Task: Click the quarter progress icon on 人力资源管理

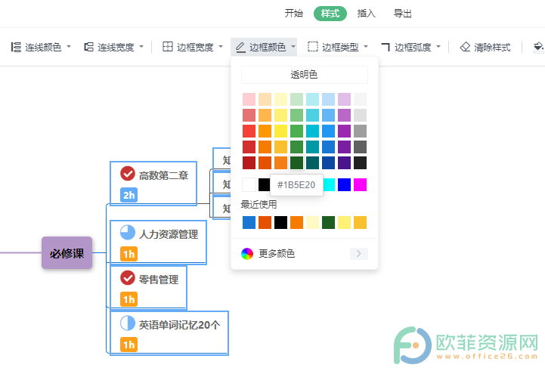Action: coord(128,233)
